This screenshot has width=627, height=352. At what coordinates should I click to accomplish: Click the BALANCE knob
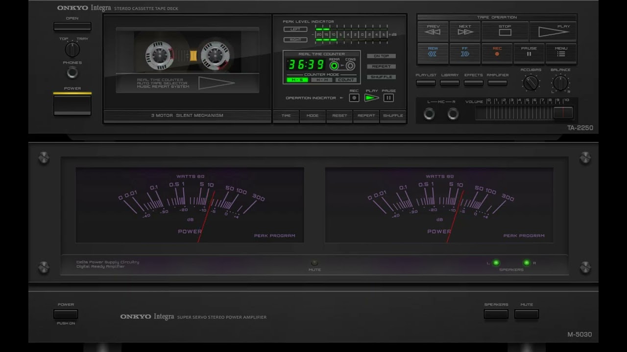click(x=560, y=83)
